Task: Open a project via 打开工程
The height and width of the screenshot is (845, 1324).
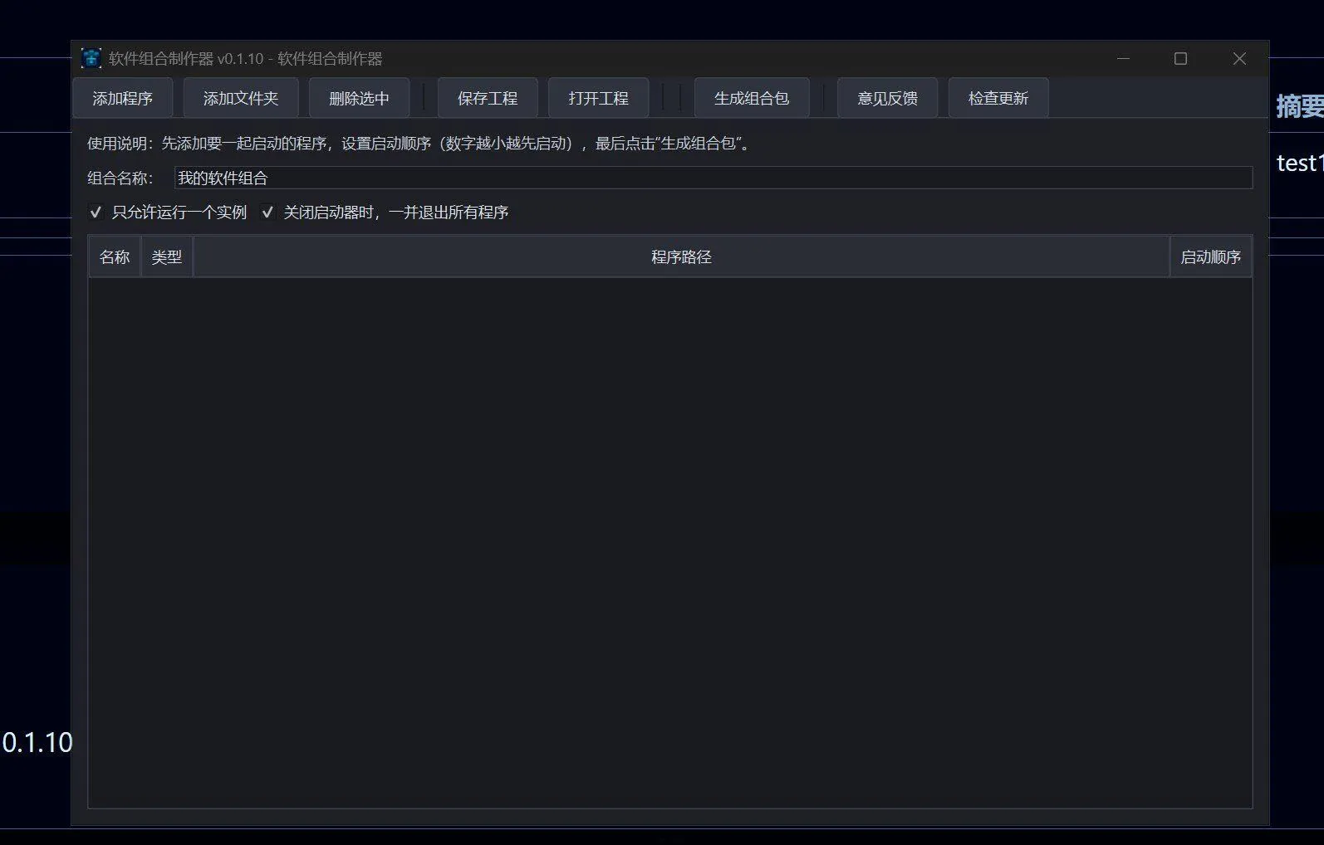Action: point(598,98)
